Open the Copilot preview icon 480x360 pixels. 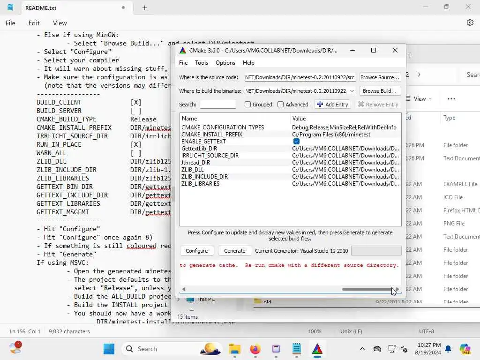click(465, 349)
